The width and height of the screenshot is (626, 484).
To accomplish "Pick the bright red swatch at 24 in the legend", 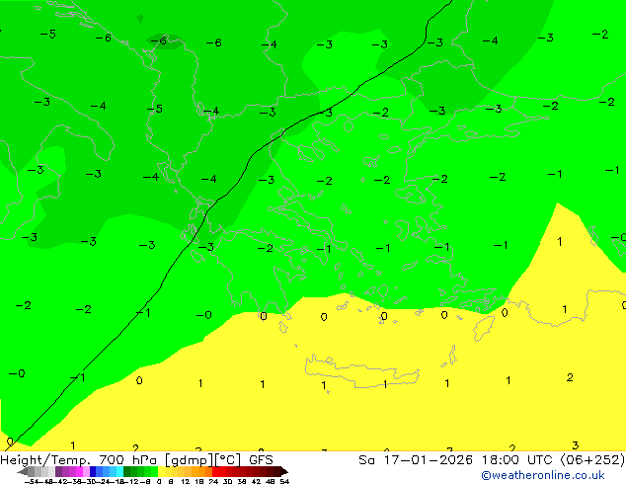I will [x=215, y=471].
